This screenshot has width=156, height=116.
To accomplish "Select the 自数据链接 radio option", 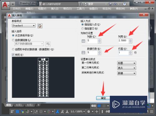I will 13,40.
